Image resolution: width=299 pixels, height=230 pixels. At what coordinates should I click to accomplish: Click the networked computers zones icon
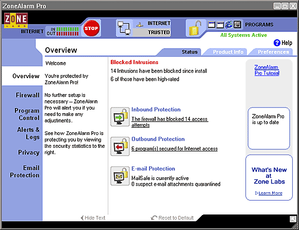pyautogui.click(x=124, y=28)
